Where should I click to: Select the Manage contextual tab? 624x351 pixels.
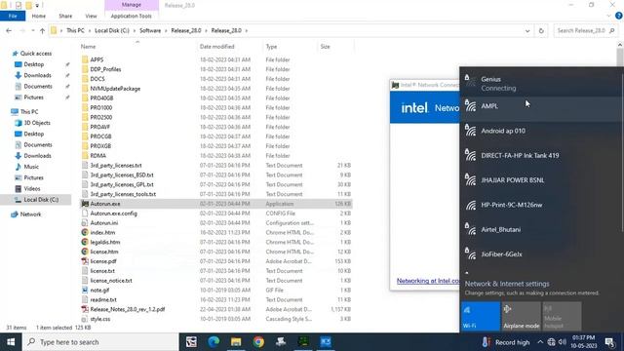tap(132, 5)
